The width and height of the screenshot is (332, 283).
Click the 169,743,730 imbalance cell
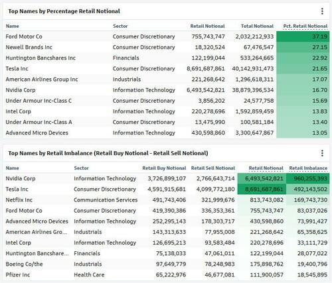308,200
